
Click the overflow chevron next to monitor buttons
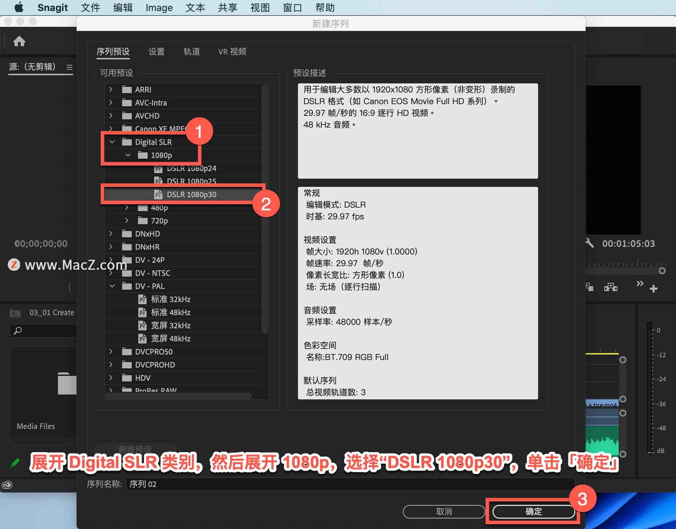click(x=640, y=284)
